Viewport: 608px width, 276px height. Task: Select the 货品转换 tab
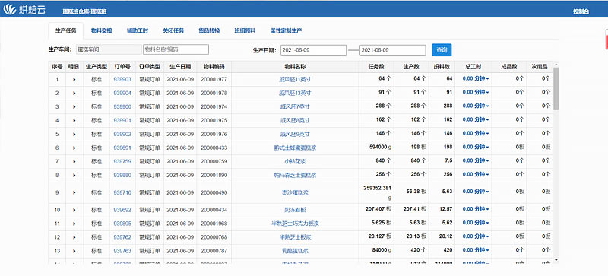[210, 30]
